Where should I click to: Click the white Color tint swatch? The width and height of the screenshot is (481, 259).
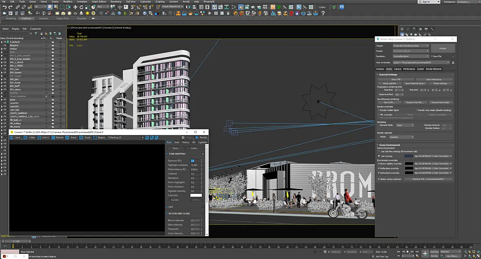(x=196, y=195)
